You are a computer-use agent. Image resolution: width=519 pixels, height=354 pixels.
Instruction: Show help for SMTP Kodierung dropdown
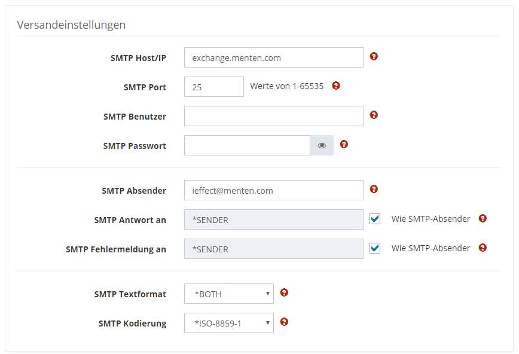(x=284, y=322)
